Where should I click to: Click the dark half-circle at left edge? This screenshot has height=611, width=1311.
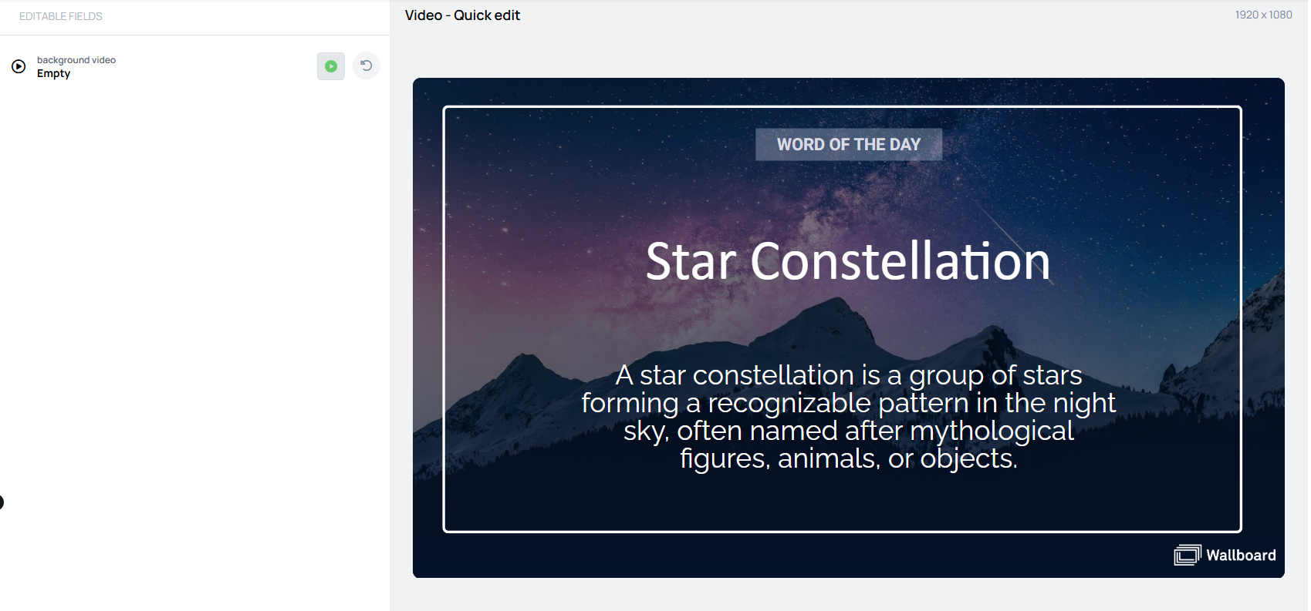click(2, 502)
